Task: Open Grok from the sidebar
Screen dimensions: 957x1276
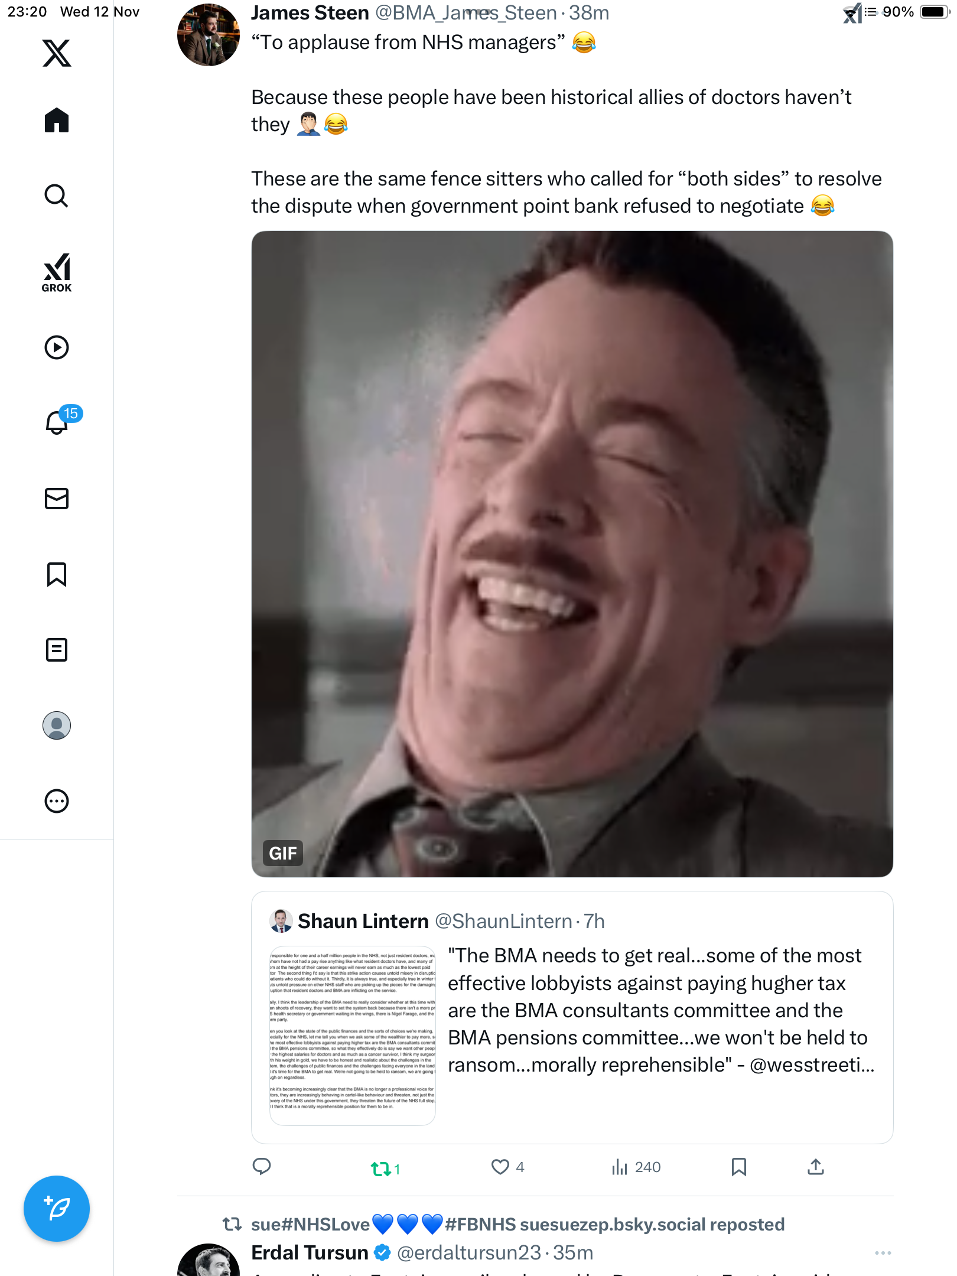Action: tap(57, 273)
